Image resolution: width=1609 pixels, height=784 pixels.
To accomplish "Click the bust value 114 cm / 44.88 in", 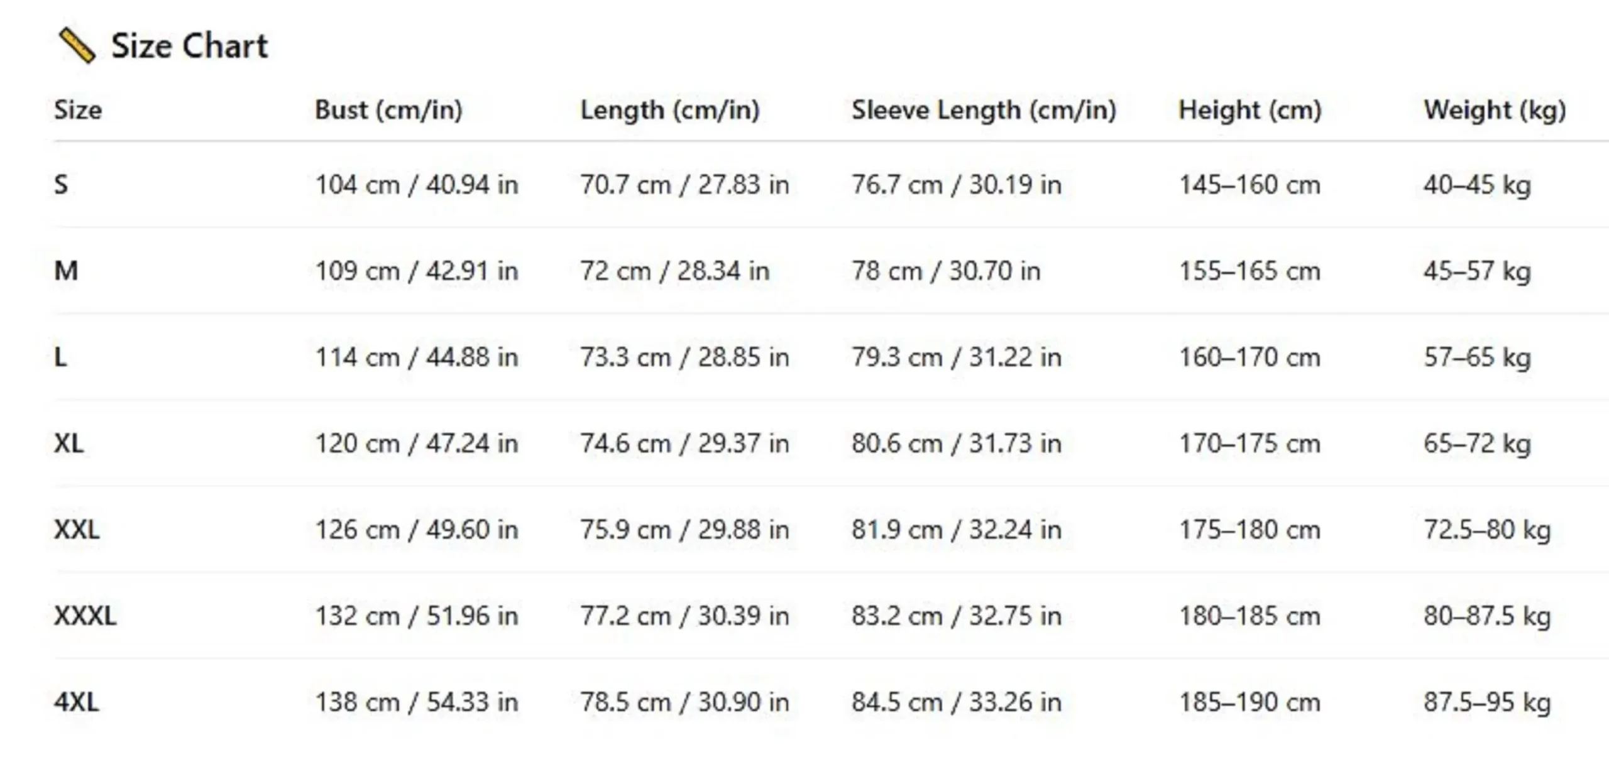I will (416, 357).
